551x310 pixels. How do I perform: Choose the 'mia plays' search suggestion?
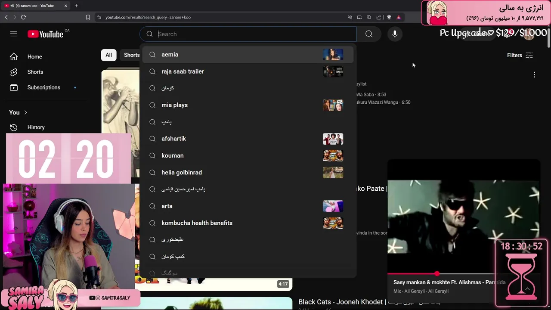pyautogui.click(x=248, y=105)
